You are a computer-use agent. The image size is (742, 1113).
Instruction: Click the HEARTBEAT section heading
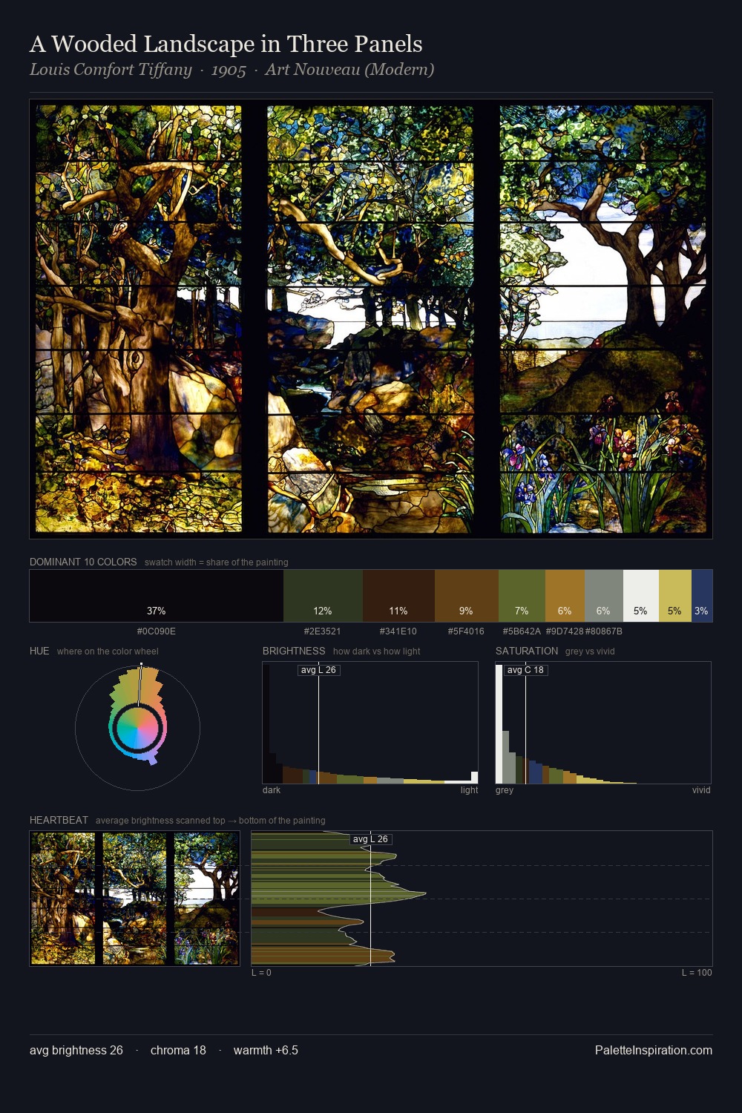[59, 821]
